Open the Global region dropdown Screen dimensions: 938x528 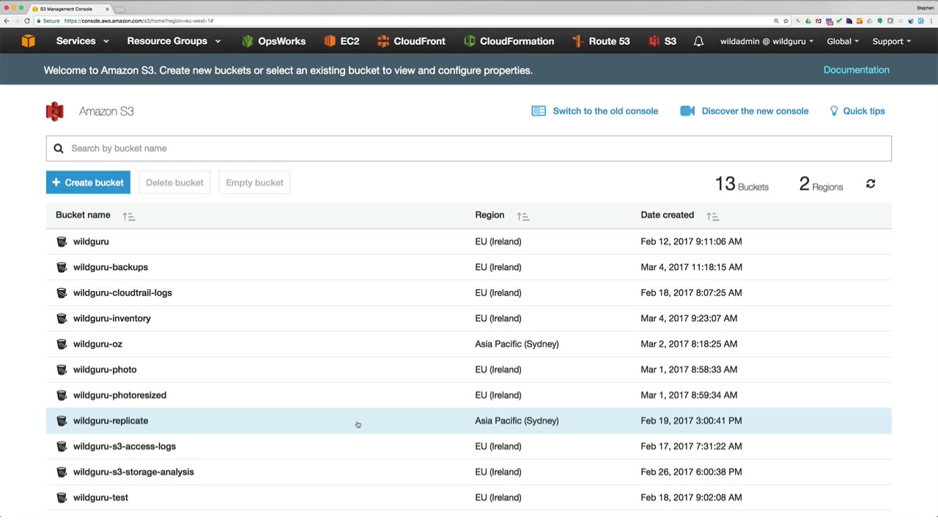tap(843, 41)
